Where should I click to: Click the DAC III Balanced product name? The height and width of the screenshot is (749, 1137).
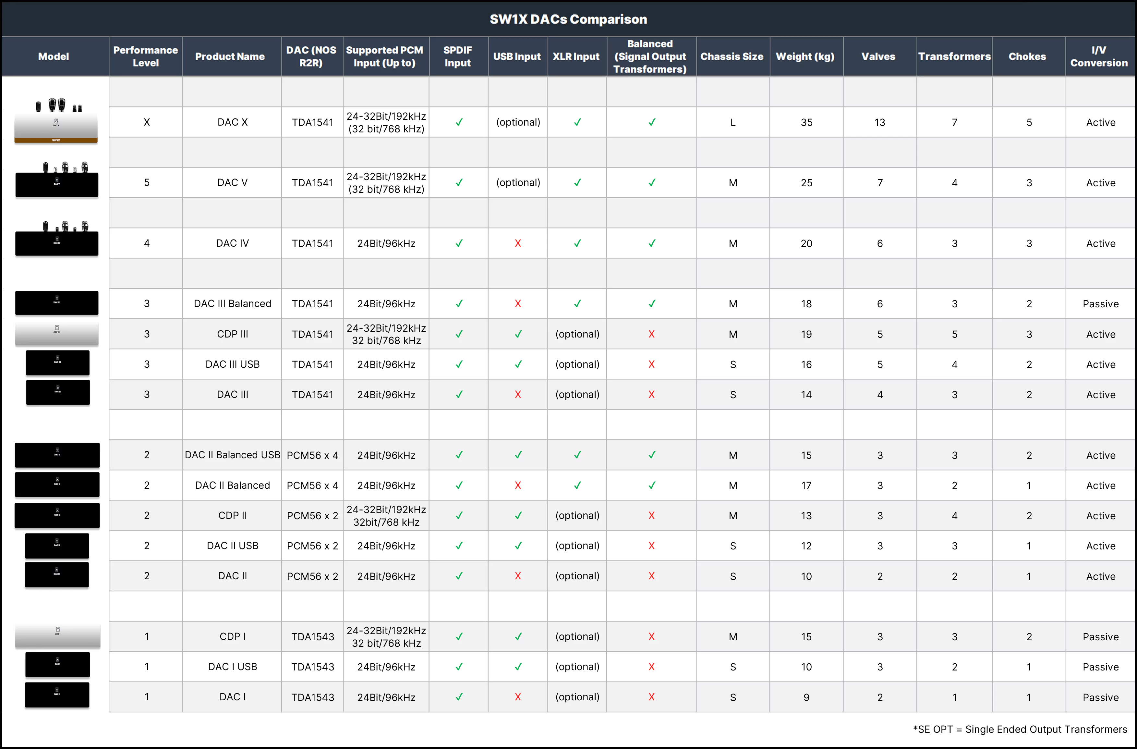click(x=233, y=303)
